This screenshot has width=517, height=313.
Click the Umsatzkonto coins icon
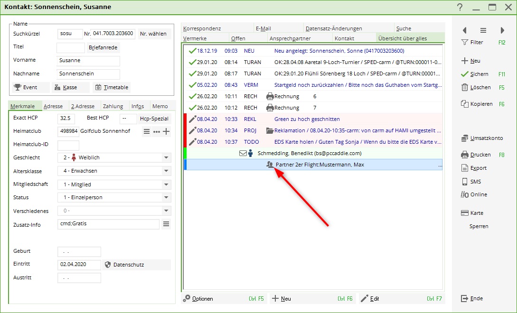point(465,138)
